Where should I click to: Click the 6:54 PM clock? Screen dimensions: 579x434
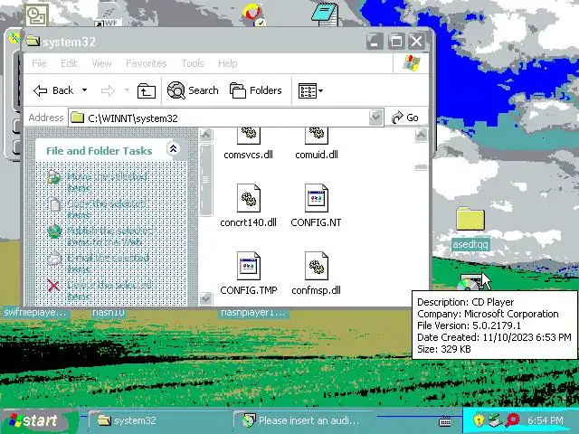(545, 420)
